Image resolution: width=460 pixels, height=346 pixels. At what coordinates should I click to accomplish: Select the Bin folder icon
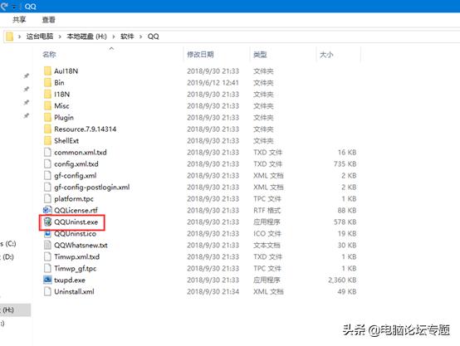(x=47, y=83)
